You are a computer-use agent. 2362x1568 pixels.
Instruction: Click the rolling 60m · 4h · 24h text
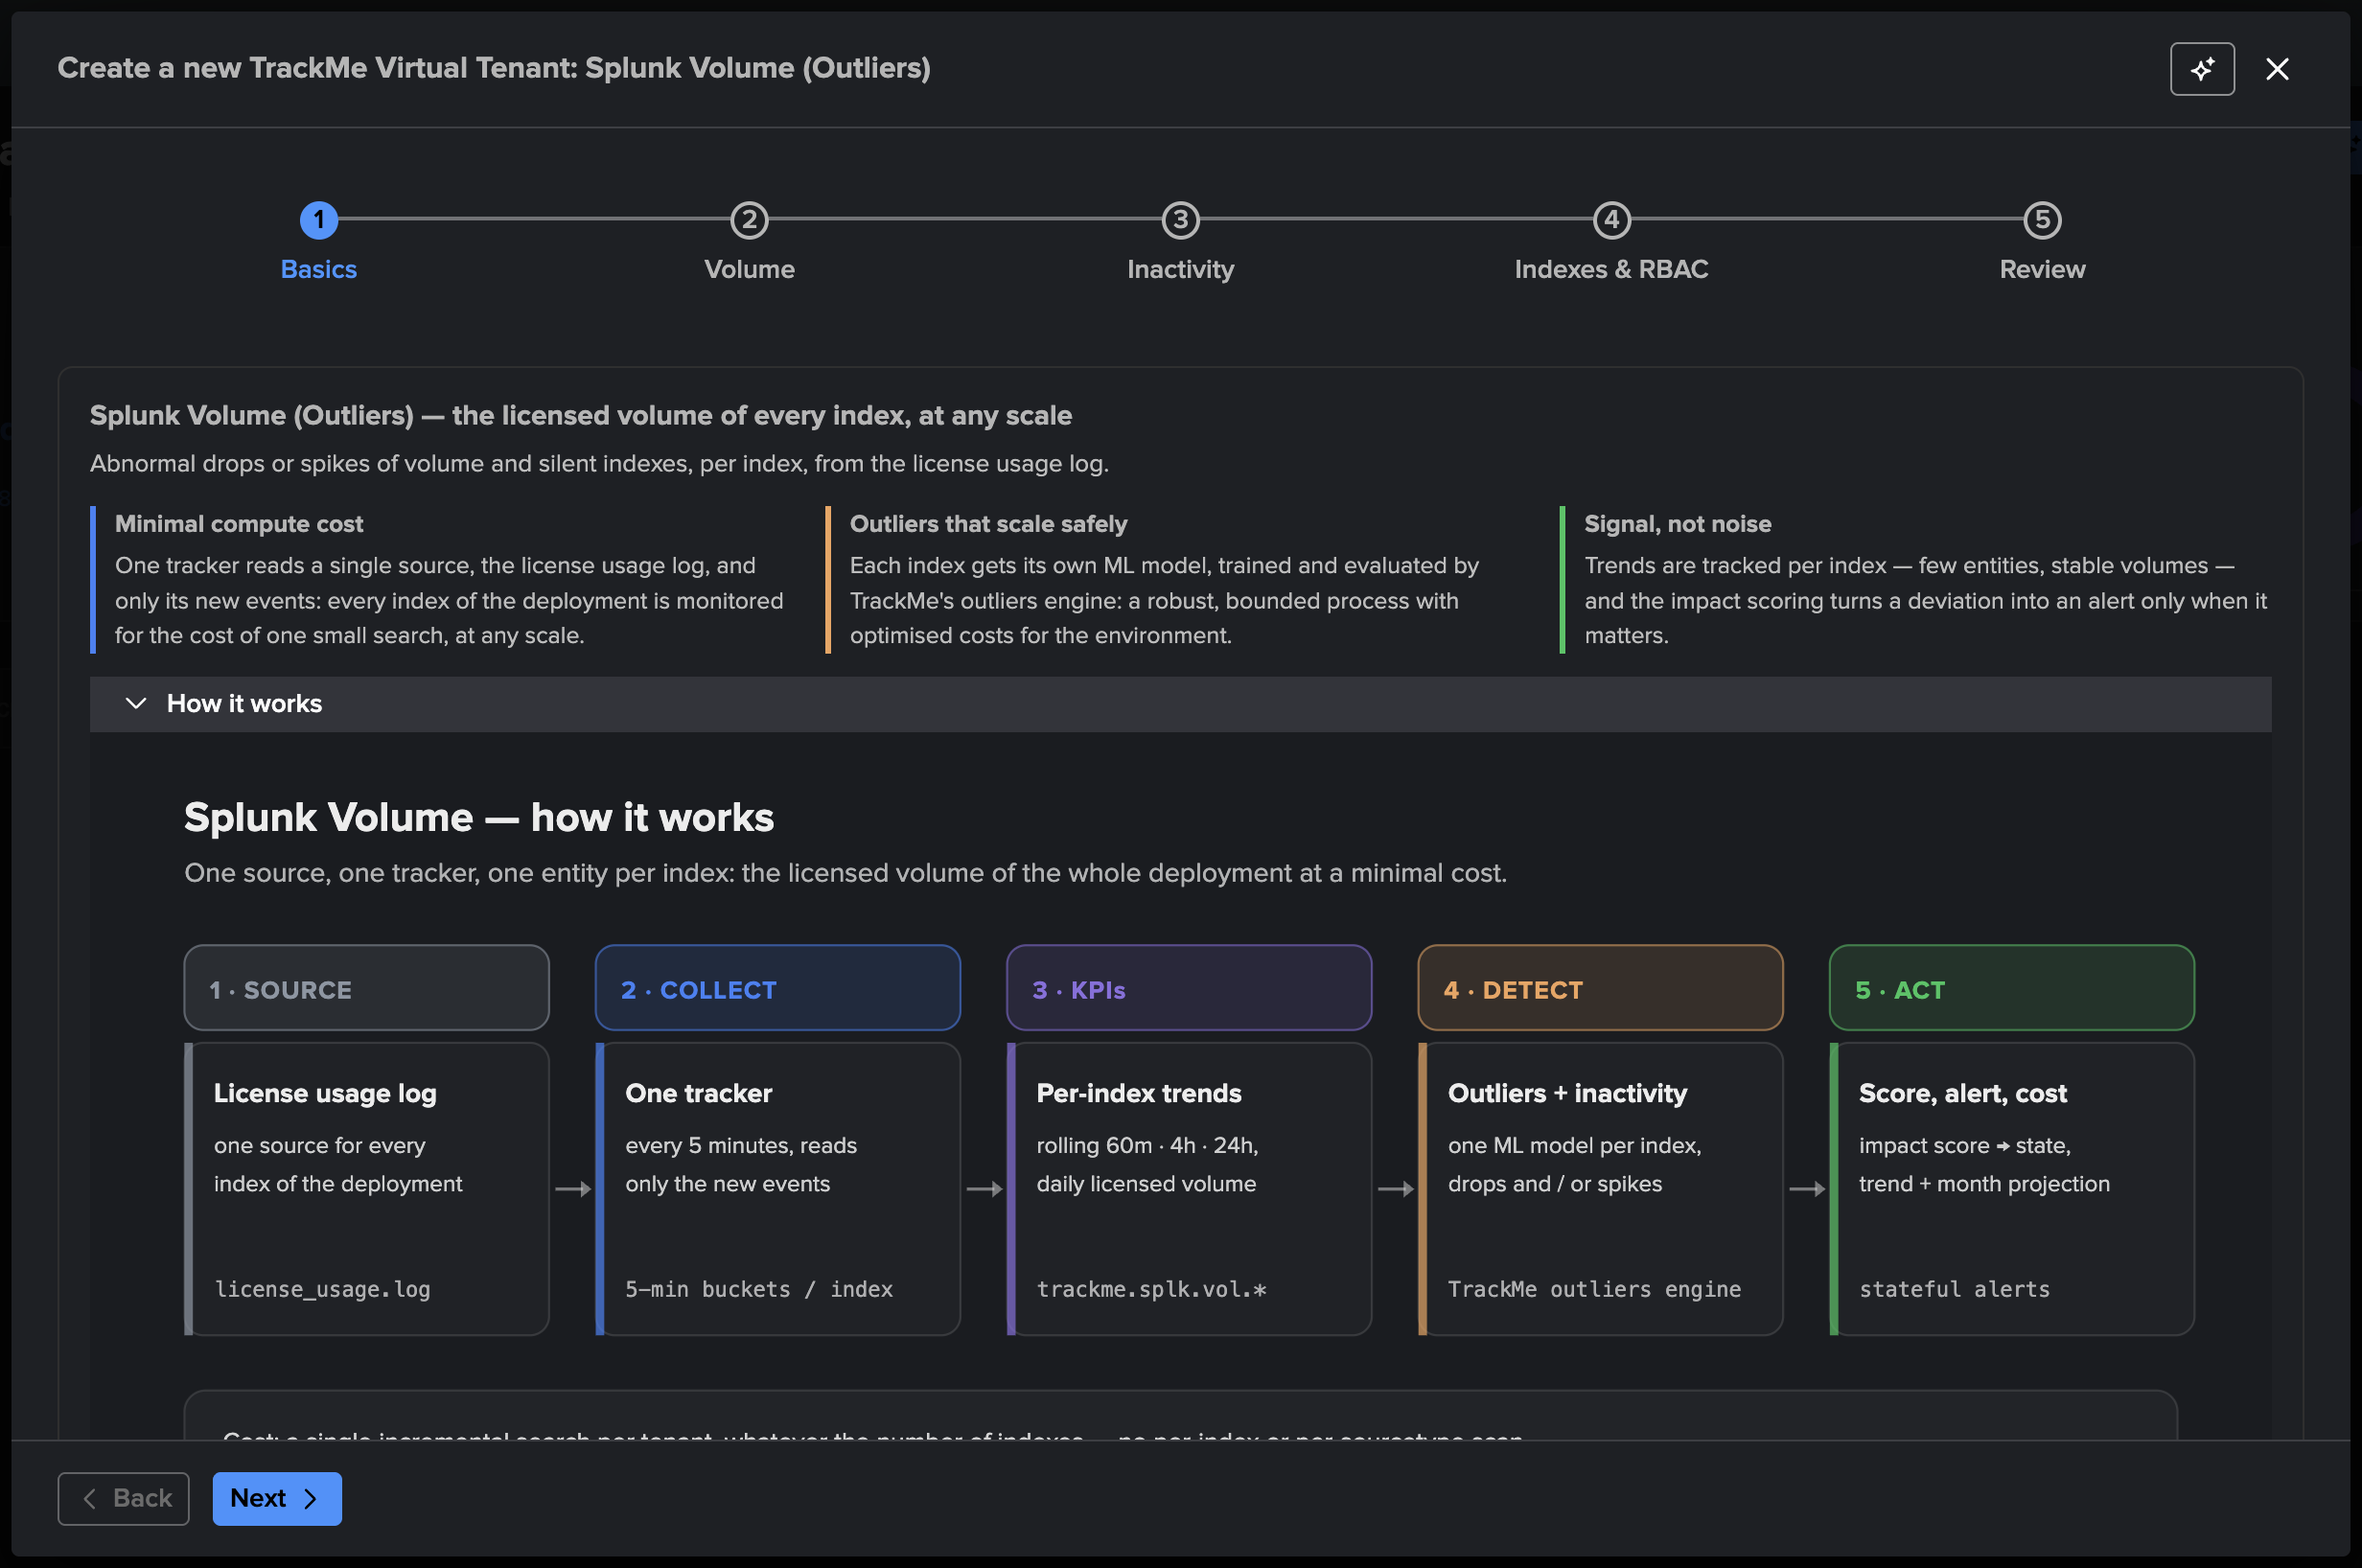(1147, 1145)
